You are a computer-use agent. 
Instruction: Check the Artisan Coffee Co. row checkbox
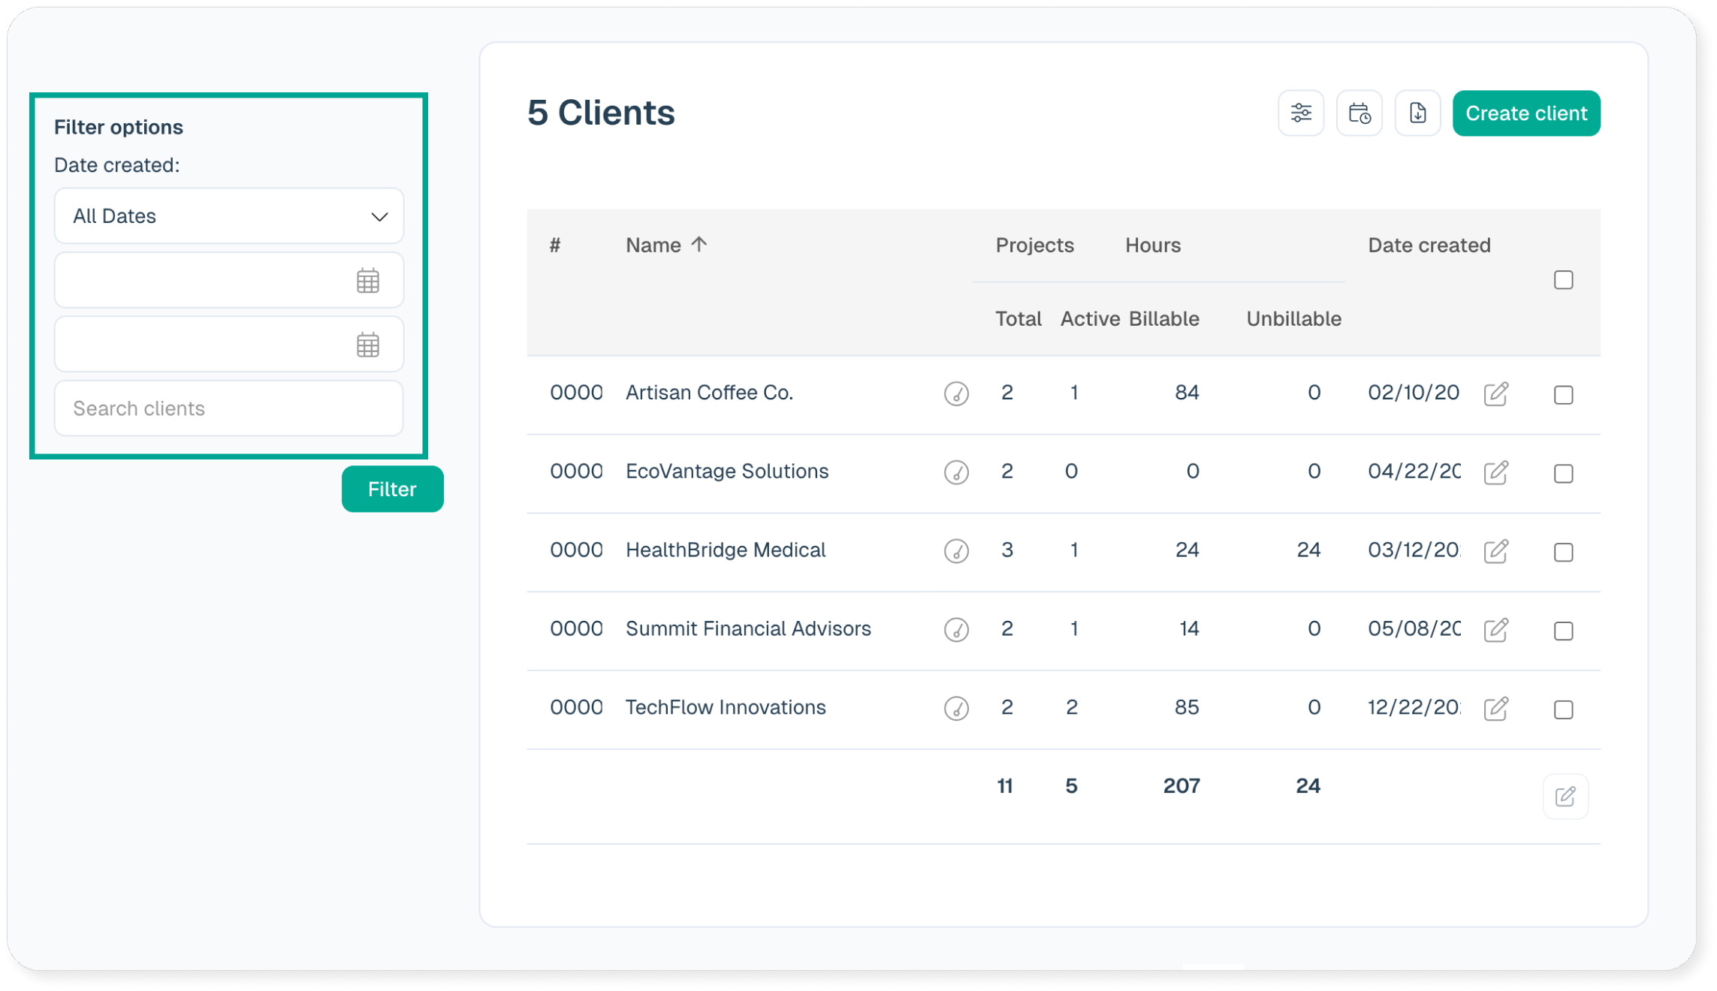tap(1563, 395)
